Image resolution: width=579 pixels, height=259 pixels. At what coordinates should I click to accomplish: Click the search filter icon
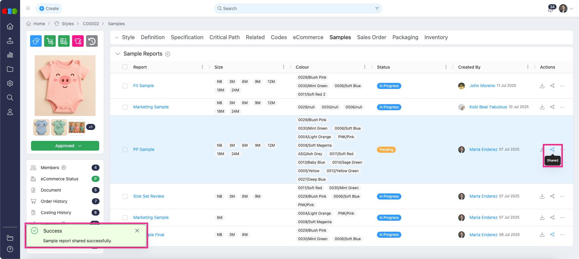click(377, 9)
